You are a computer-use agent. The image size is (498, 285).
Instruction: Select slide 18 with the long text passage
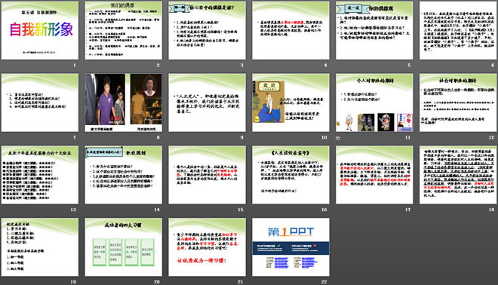coord(458,175)
